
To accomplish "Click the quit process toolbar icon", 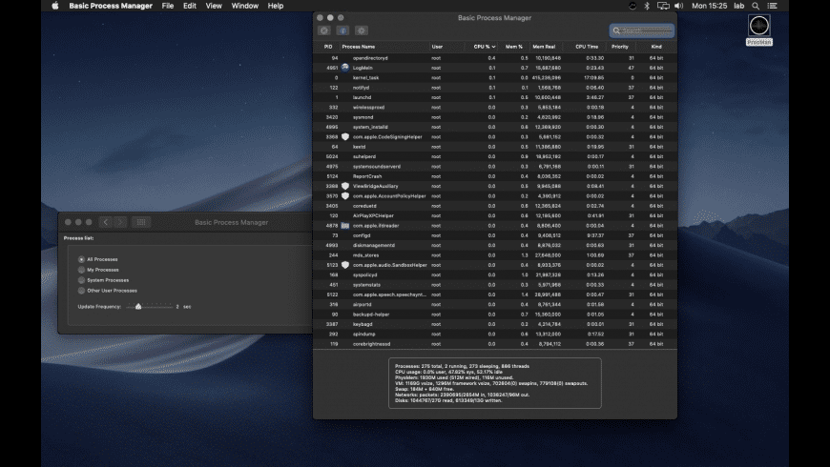I will (324, 30).
